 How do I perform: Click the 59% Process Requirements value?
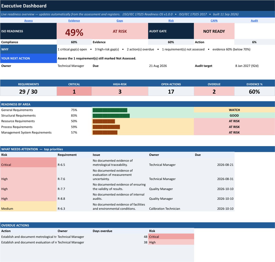[x=74, y=127]
